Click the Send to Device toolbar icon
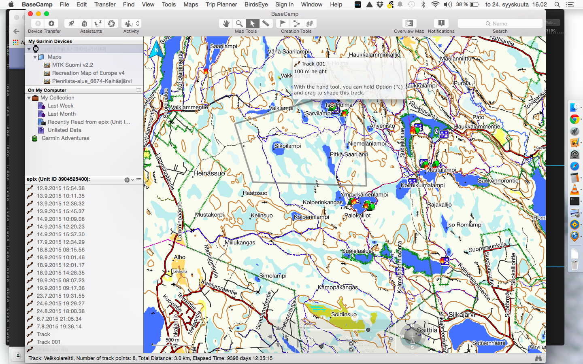Viewport: 583px width, 364px height. pyautogui.click(x=38, y=23)
